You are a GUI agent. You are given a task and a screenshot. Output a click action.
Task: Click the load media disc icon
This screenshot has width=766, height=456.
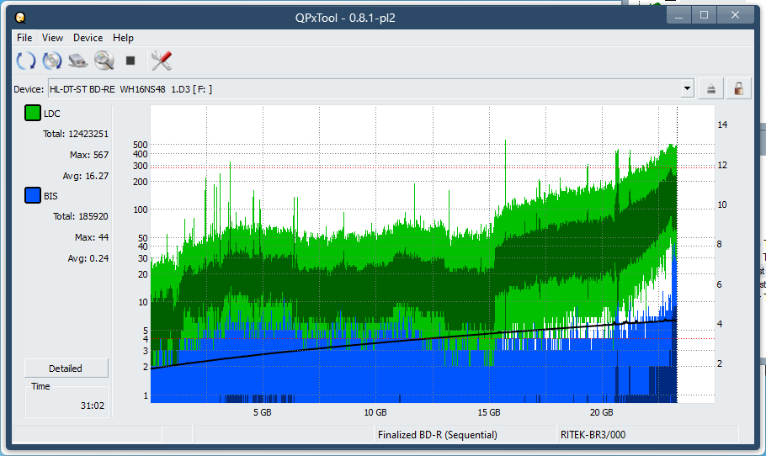pyautogui.click(x=52, y=61)
